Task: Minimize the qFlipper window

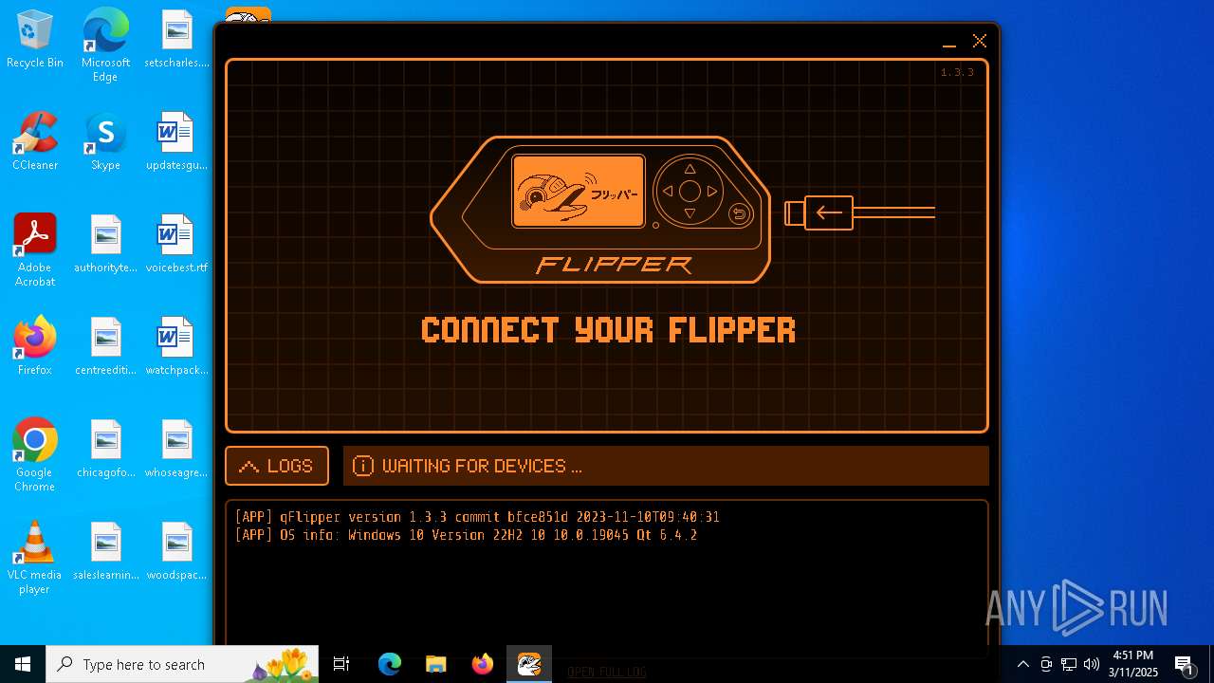Action: pyautogui.click(x=948, y=41)
